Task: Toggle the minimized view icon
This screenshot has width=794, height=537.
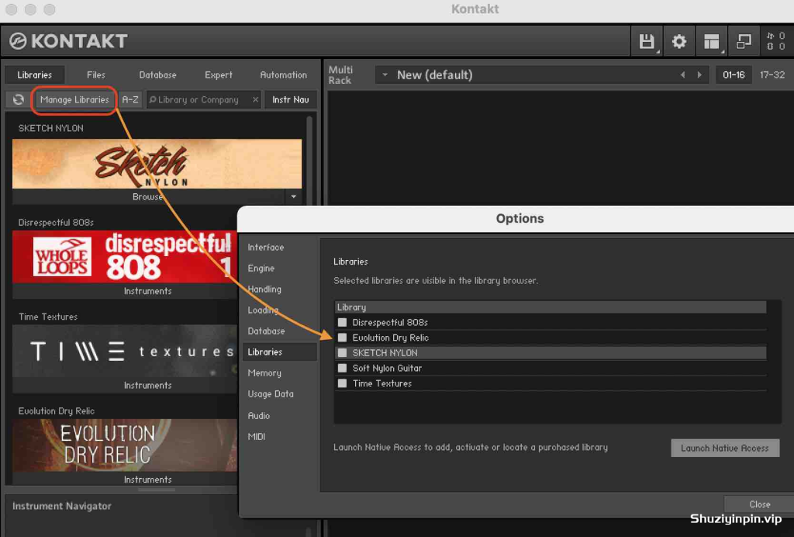Action: [744, 41]
